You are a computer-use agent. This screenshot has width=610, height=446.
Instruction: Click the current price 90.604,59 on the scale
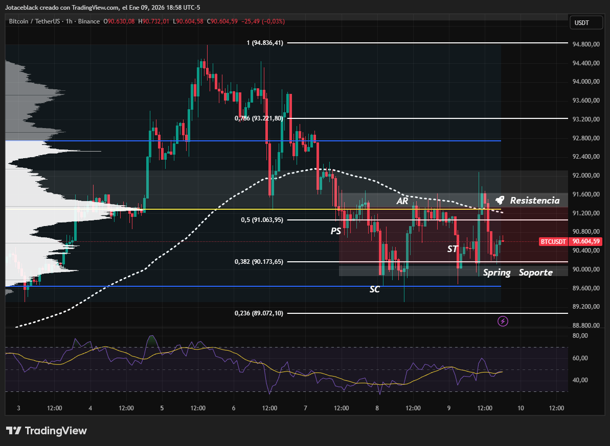click(585, 241)
